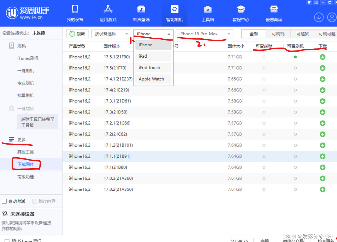Sort by the 固件大小 column header
The image size is (337, 242).
point(236,46)
